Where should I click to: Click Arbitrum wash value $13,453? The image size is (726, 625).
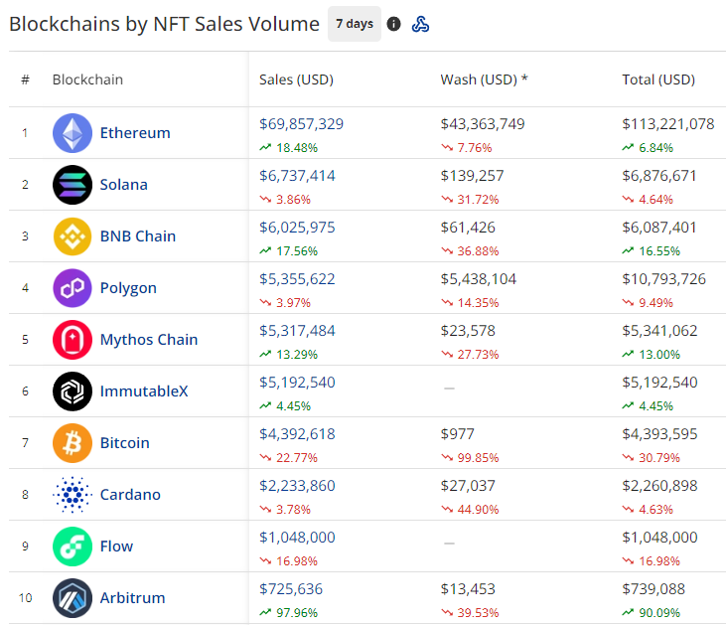pos(468,589)
